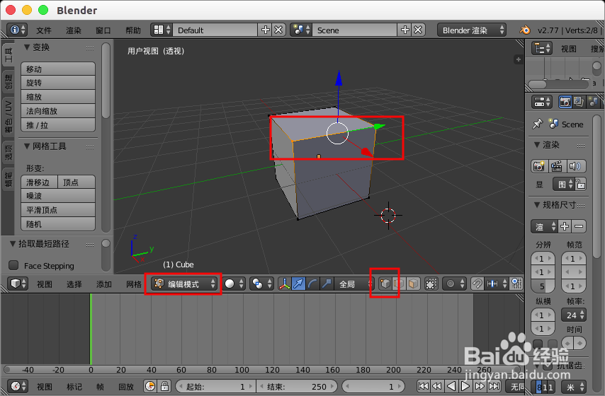The width and height of the screenshot is (605, 396).
Task: Toggle the snap magnet icon
Action: (477, 284)
